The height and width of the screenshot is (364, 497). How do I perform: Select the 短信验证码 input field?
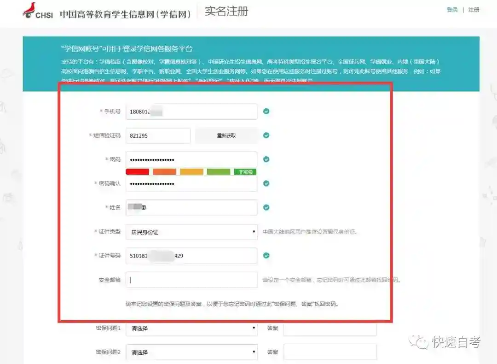coord(158,135)
